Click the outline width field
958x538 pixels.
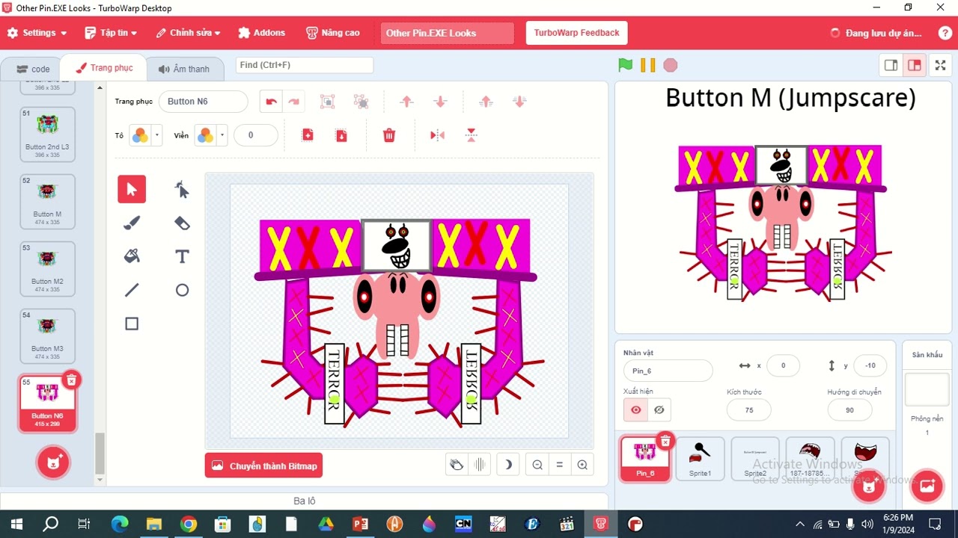256,135
